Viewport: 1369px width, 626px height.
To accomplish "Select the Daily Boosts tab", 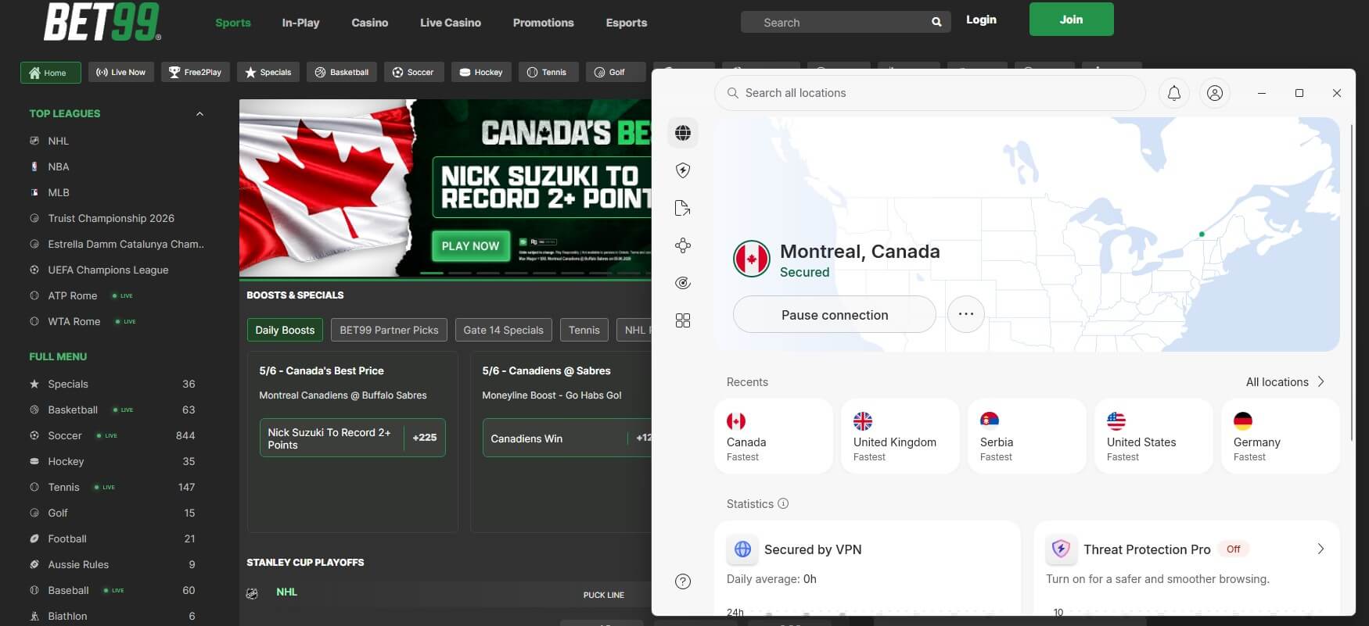I will pos(285,330).
